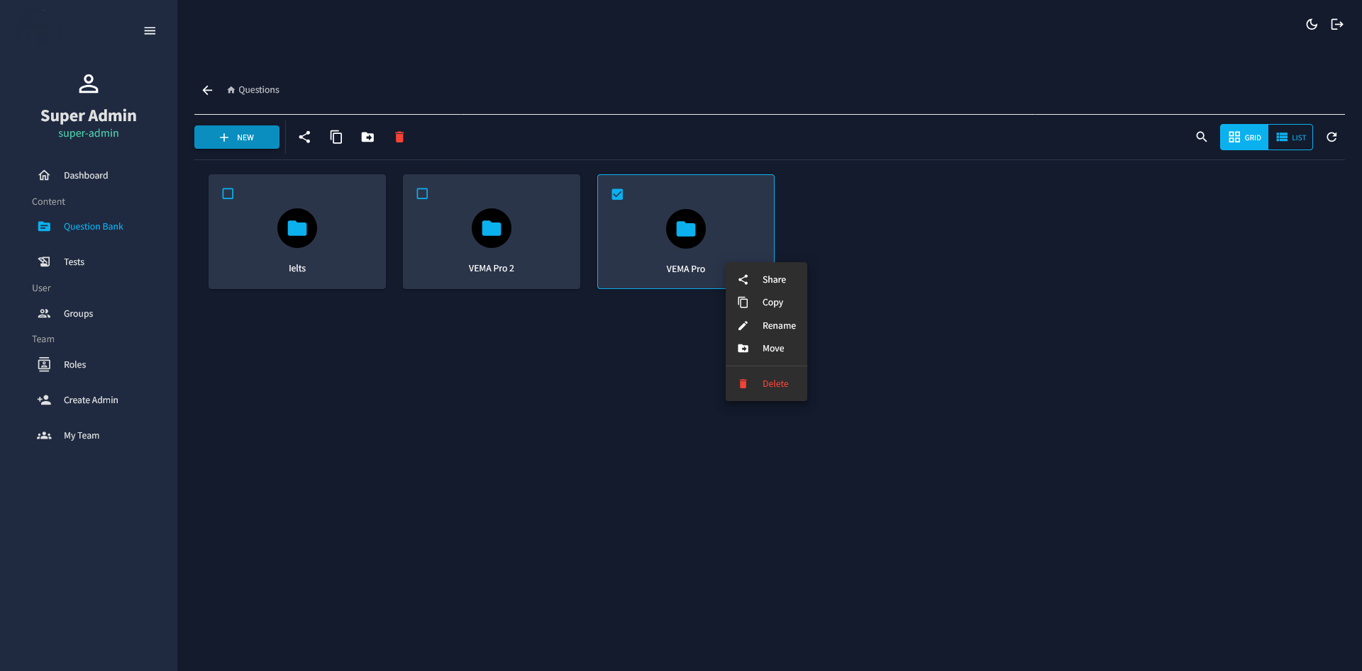
Task: Click the red Delete trash icon
Action: pyautogui.click(x=399, y=137)
